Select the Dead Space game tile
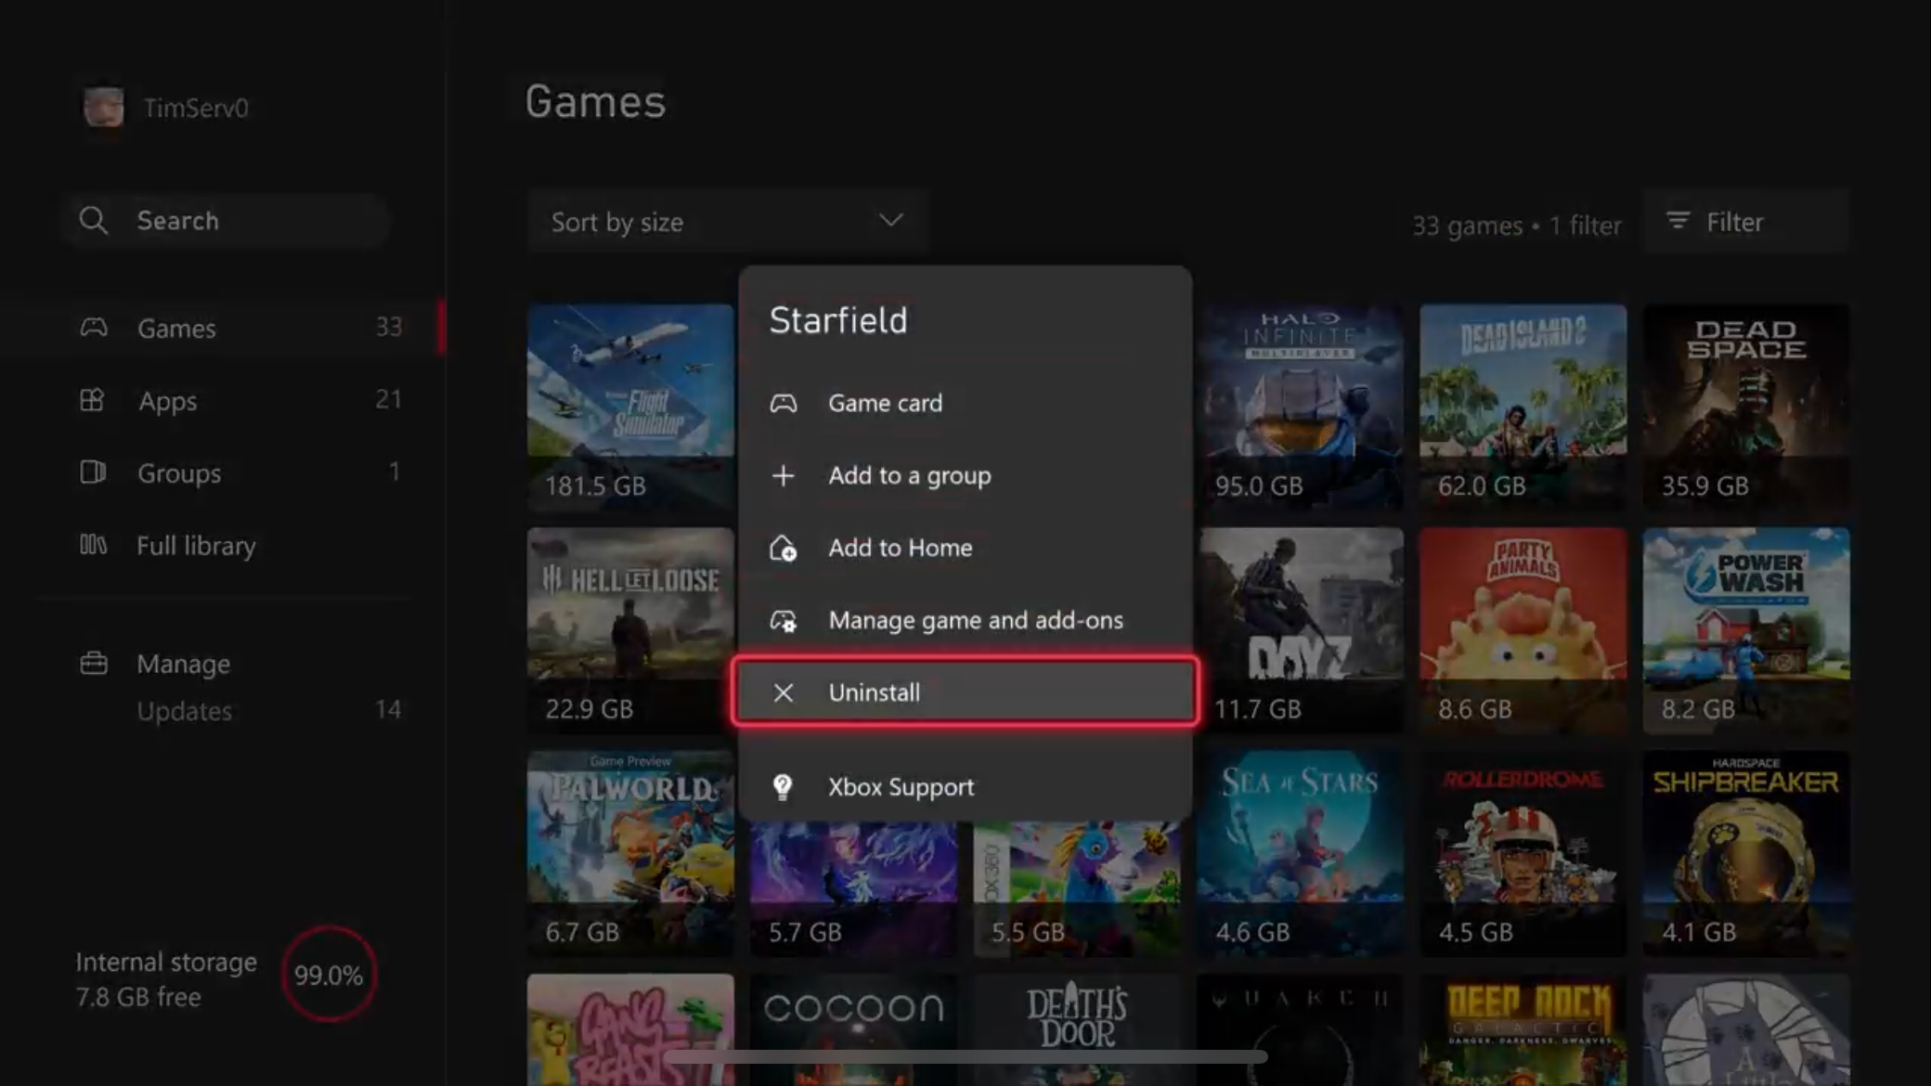Viewport: 1931px width, 1086px height. (1745, 406)
